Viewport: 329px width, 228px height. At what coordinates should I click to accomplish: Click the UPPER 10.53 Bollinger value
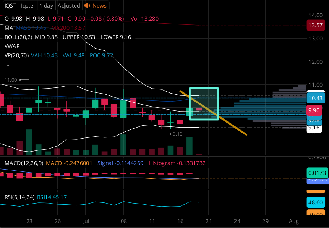pos(79,37)
